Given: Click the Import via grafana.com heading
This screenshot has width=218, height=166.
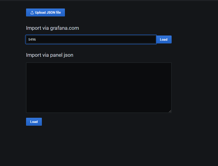Looking at the screenshot, I should coord(52,28).
